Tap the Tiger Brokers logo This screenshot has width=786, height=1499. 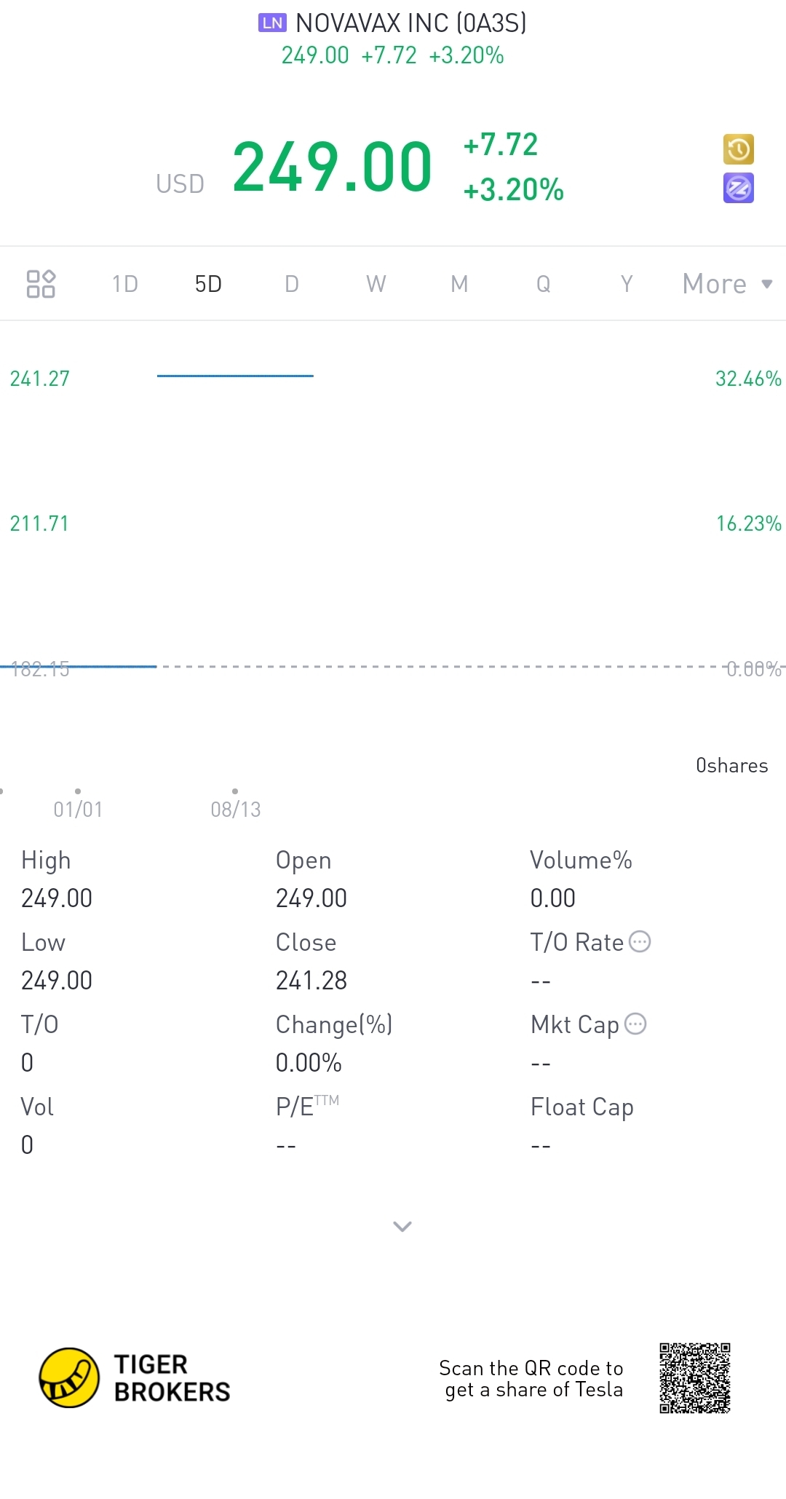pyautogui.click(x=135, y=1377)
